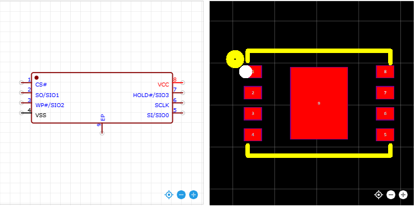Click footprint pad 4

tap(253, 134)
